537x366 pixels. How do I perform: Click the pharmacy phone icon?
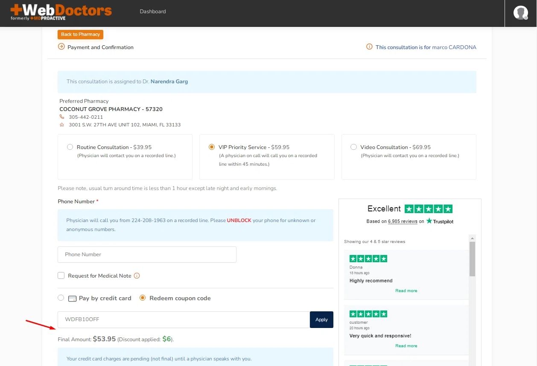[x=62, y=117]
